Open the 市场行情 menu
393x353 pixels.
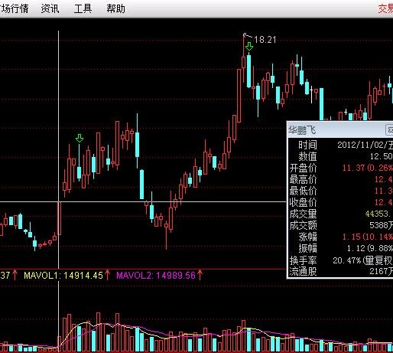pyautogui.click(x=14, y=8)
